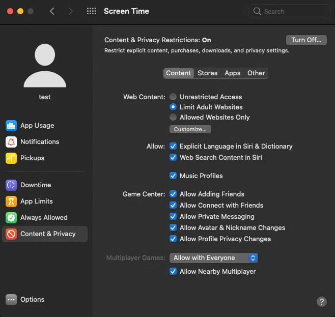Click the Search input field
The width and height of the screenshot is (335, 317).
[x=293, y=11]
